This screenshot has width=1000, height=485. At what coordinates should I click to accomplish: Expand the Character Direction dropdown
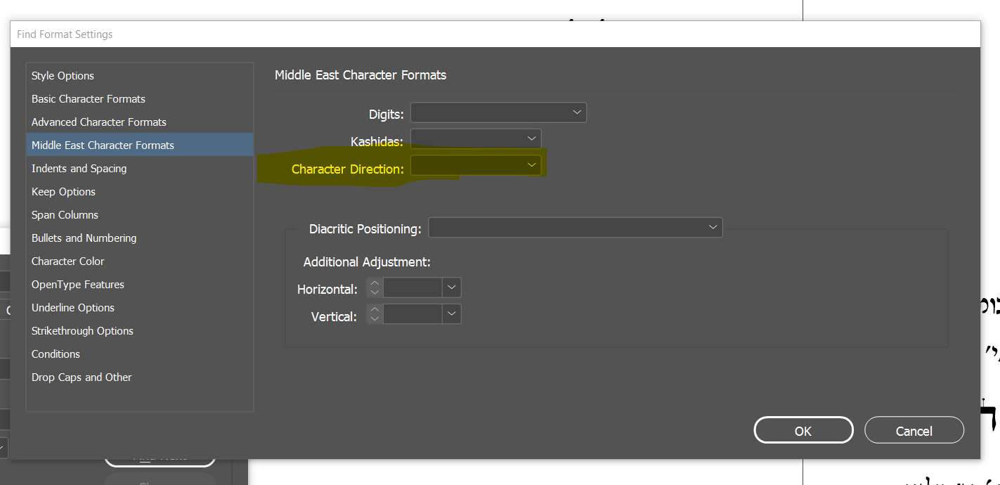(476, 165)
